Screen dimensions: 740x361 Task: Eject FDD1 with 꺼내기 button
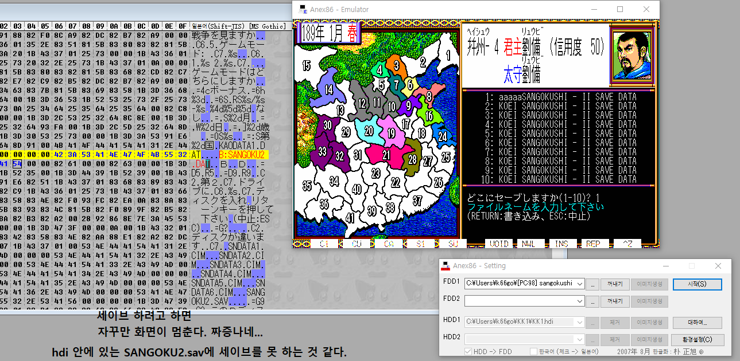tap(614, 284)
